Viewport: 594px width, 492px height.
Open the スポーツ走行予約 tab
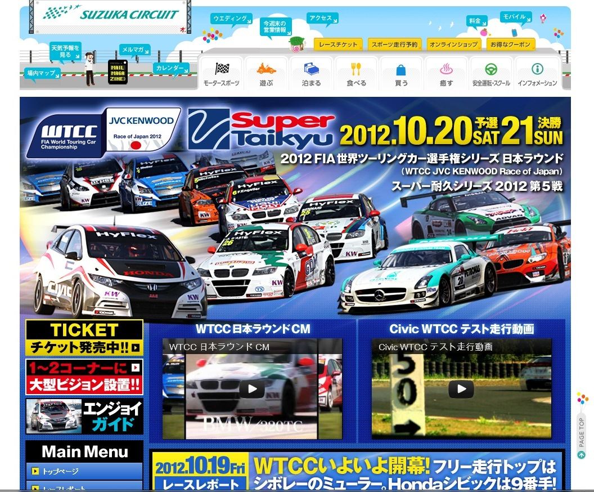click(394, 44)
